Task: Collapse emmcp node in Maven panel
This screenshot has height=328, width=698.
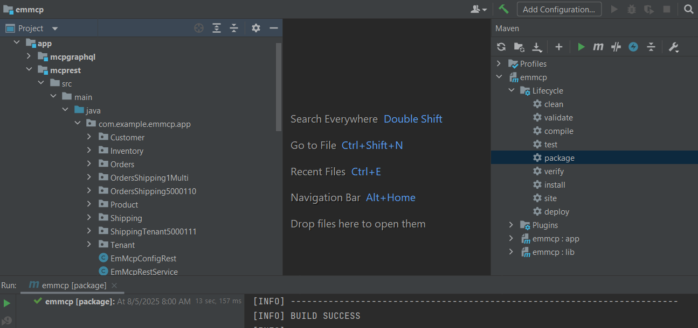Action: (499, 77)
